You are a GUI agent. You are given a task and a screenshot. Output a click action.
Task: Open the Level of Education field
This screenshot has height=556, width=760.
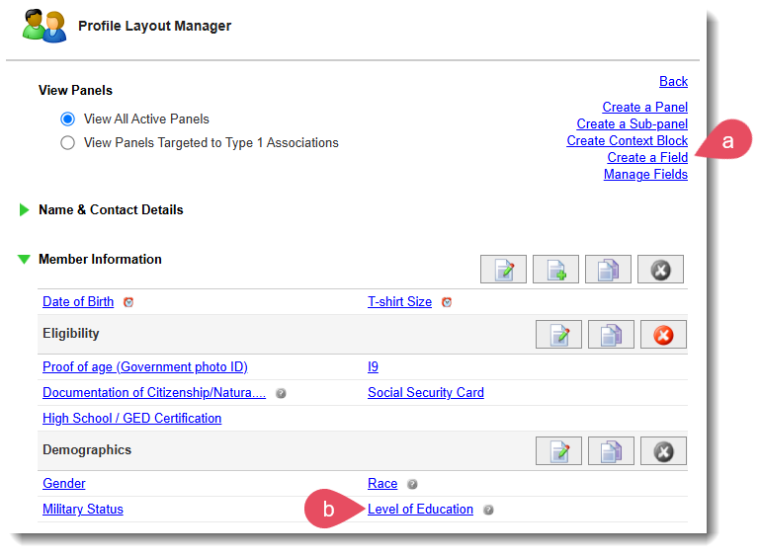(x=420, y=509)
